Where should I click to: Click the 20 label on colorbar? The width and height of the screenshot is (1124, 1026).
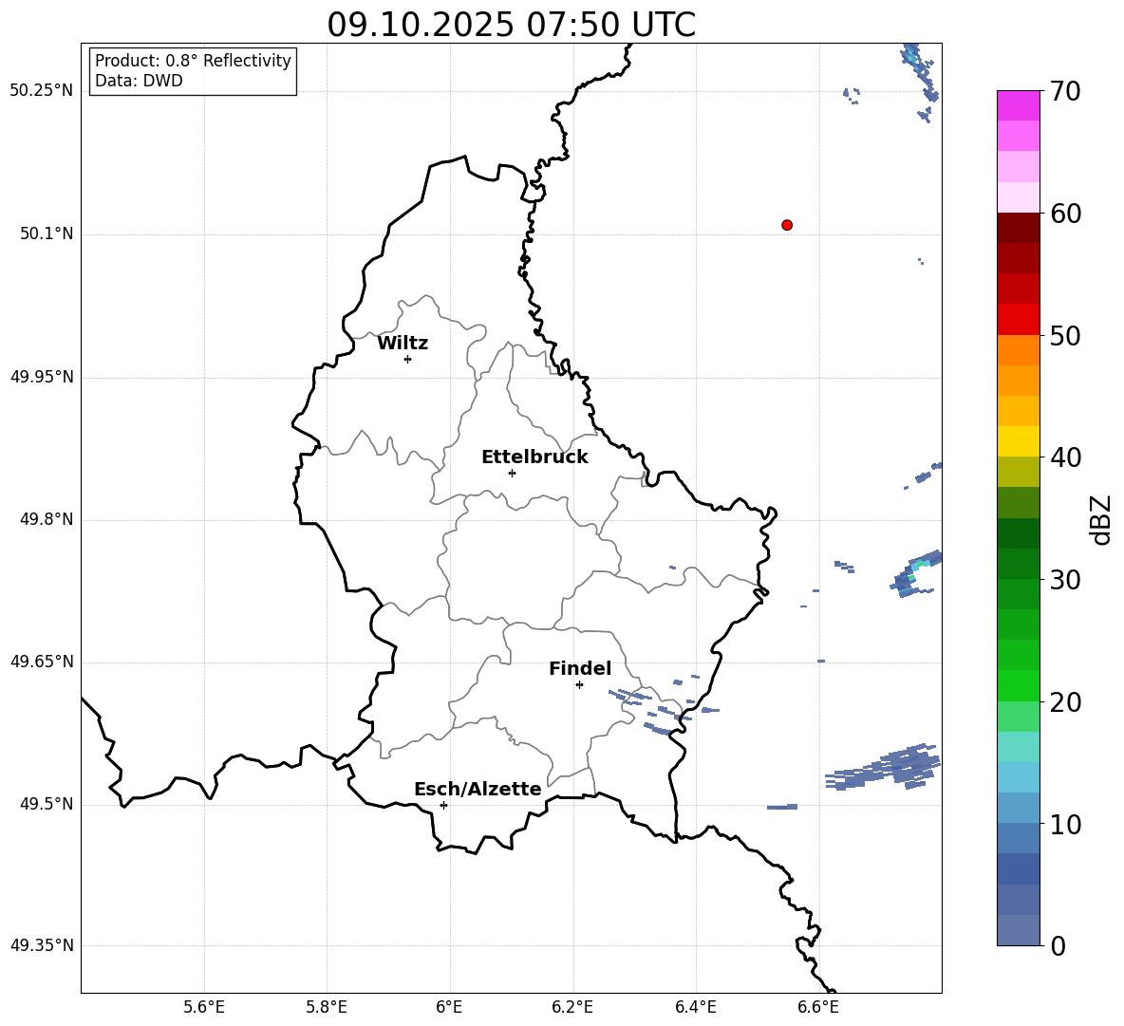point(1065,702)
